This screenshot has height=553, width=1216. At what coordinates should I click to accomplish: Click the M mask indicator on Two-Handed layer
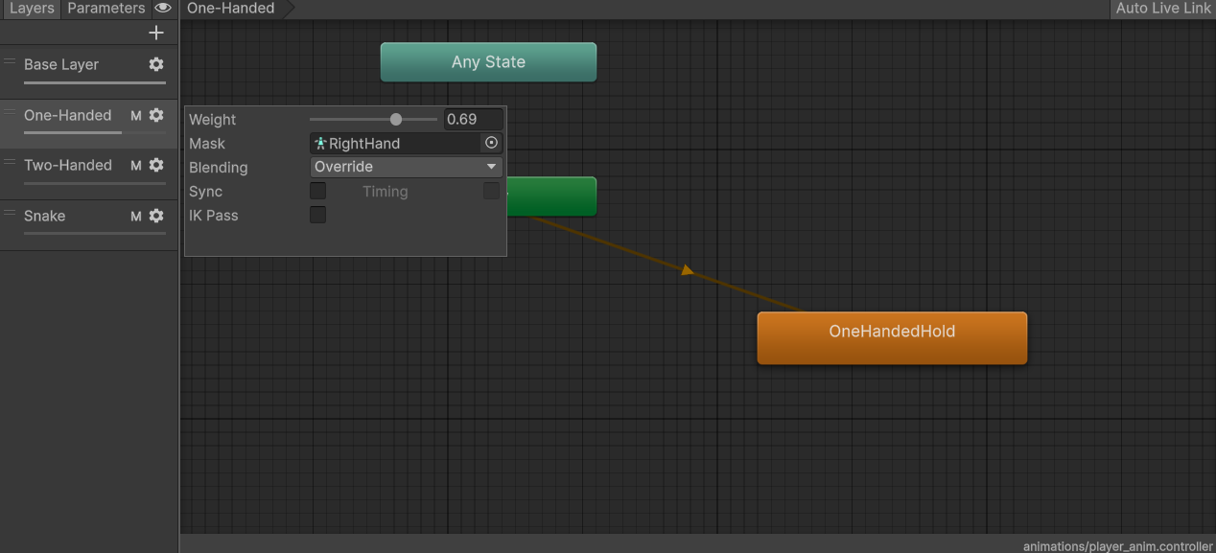[x=136, y=166]
